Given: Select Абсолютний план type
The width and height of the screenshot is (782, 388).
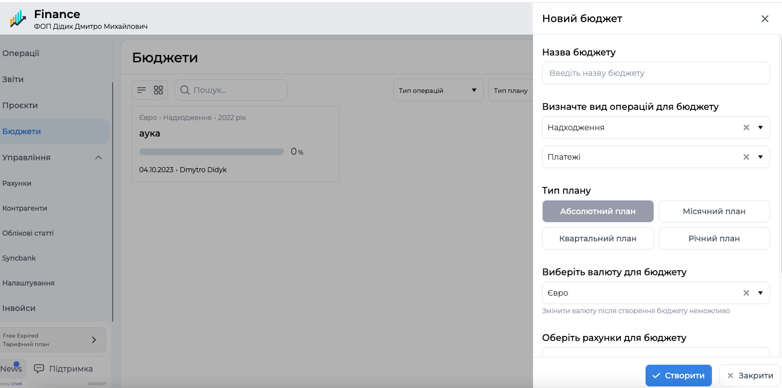Looking at the screenshot, I should click(x=598, y=211).
